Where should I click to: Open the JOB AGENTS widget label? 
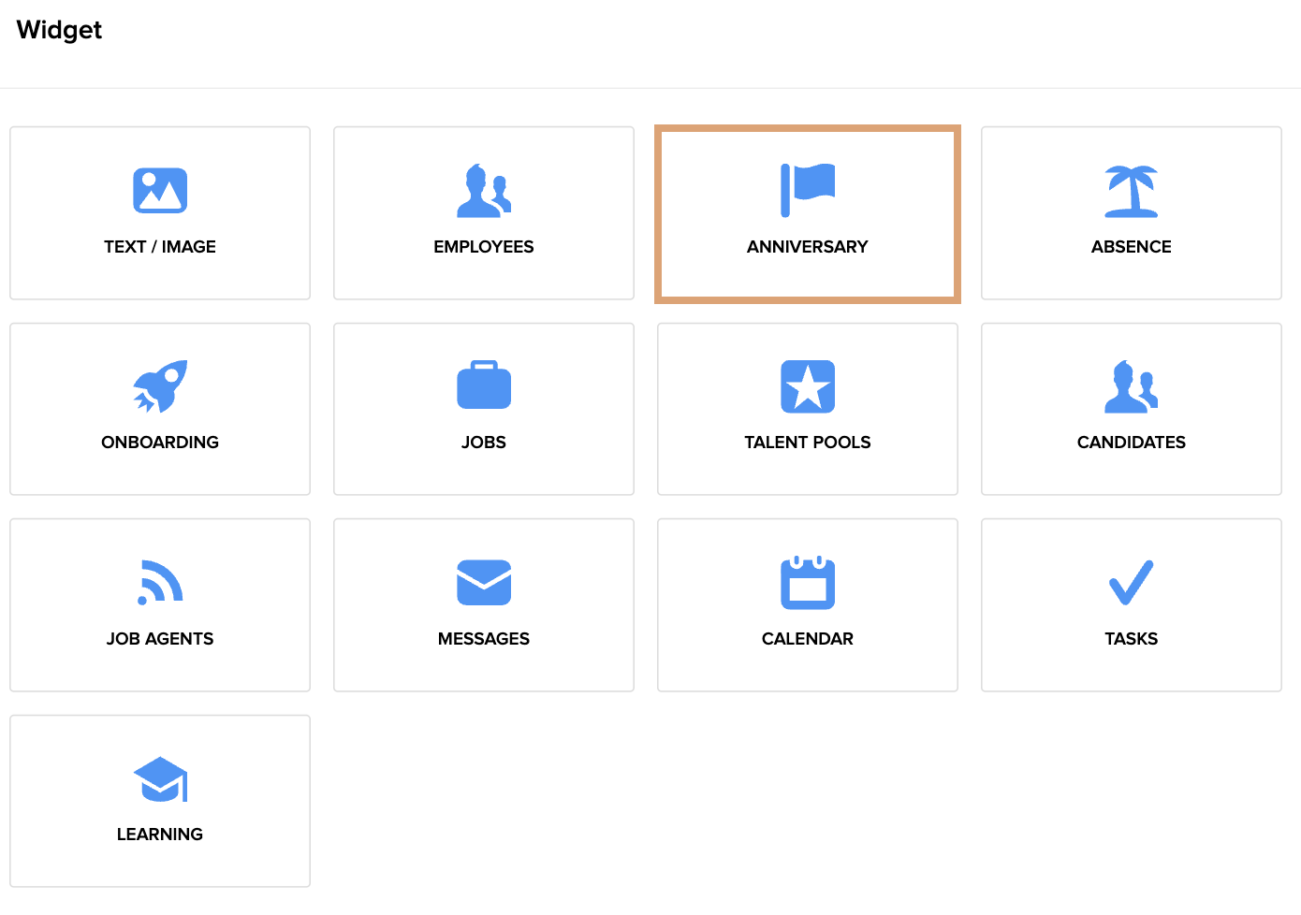click(x=160, y=639)
